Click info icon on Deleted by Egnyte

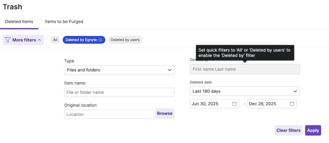pyautogui.click(x=100, y=40)
